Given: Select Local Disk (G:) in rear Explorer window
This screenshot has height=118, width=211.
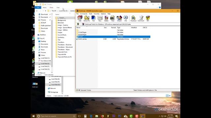Looking at the screenshot, I should pyautogui.click(x=55, y=85).
